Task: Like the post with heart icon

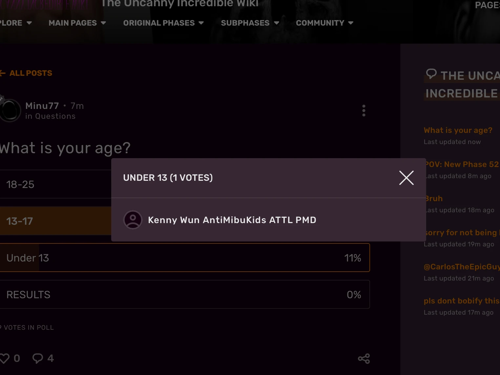Action: tap(5, 358)
